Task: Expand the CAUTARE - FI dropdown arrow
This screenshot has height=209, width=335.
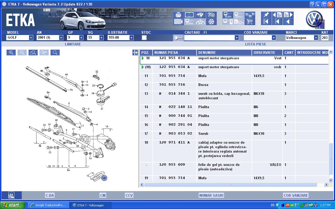Action: point(237,38)
